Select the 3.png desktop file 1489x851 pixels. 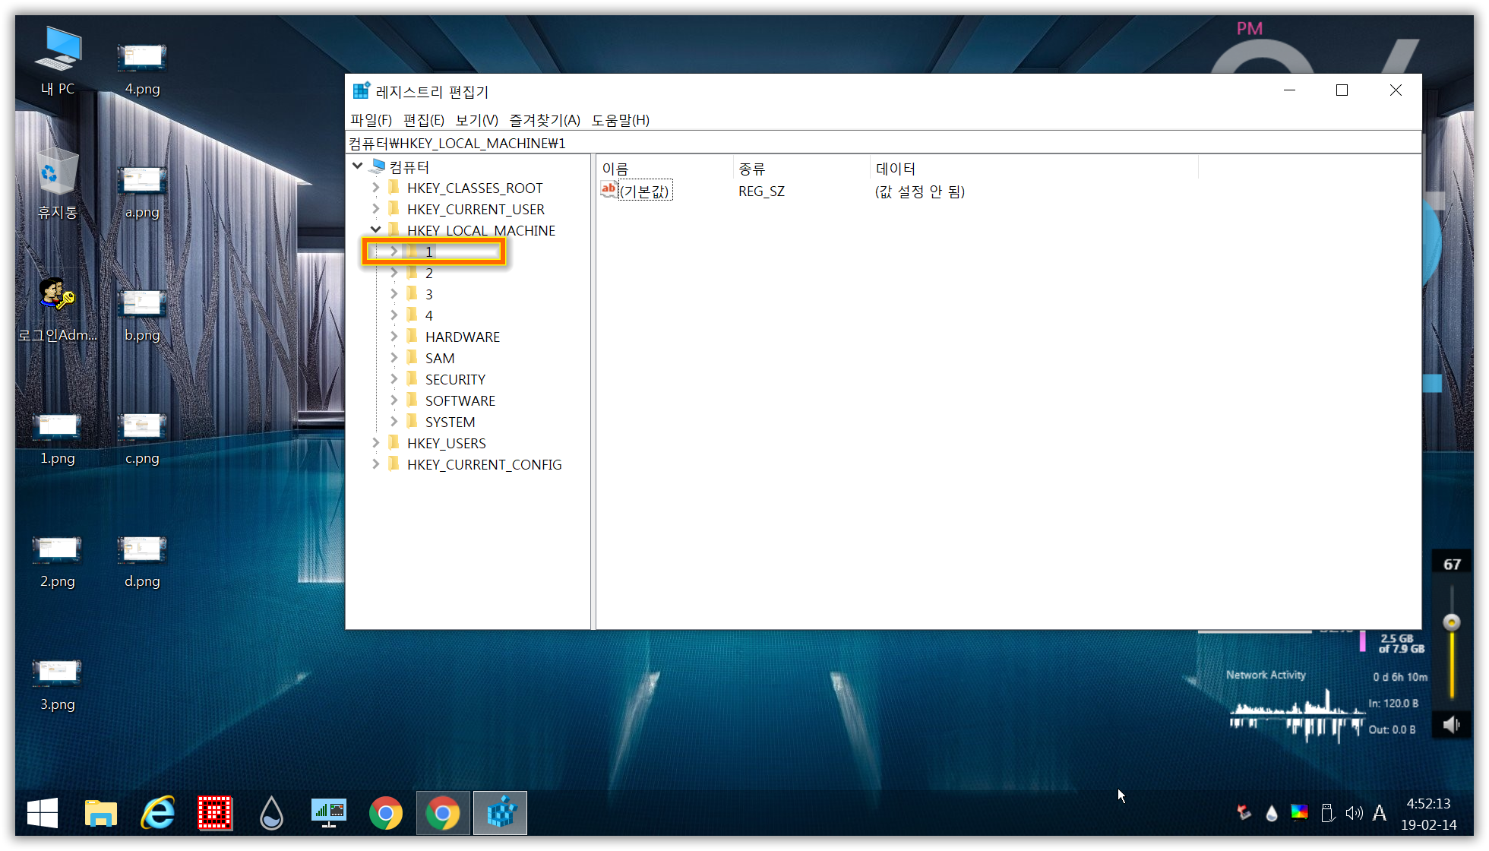tap(58, 684)
